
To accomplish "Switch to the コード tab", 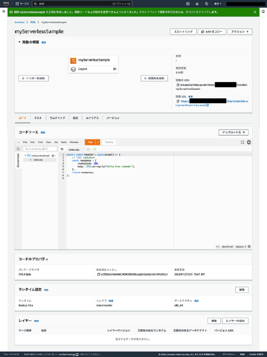I will [x=23, y=118].
